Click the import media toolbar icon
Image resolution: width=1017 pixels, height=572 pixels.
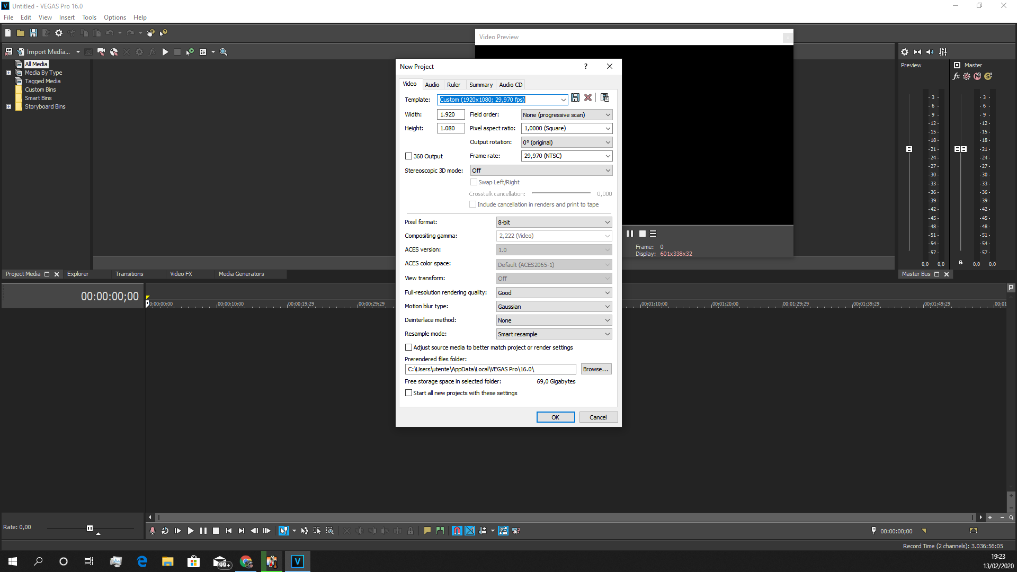coord(21,51)
